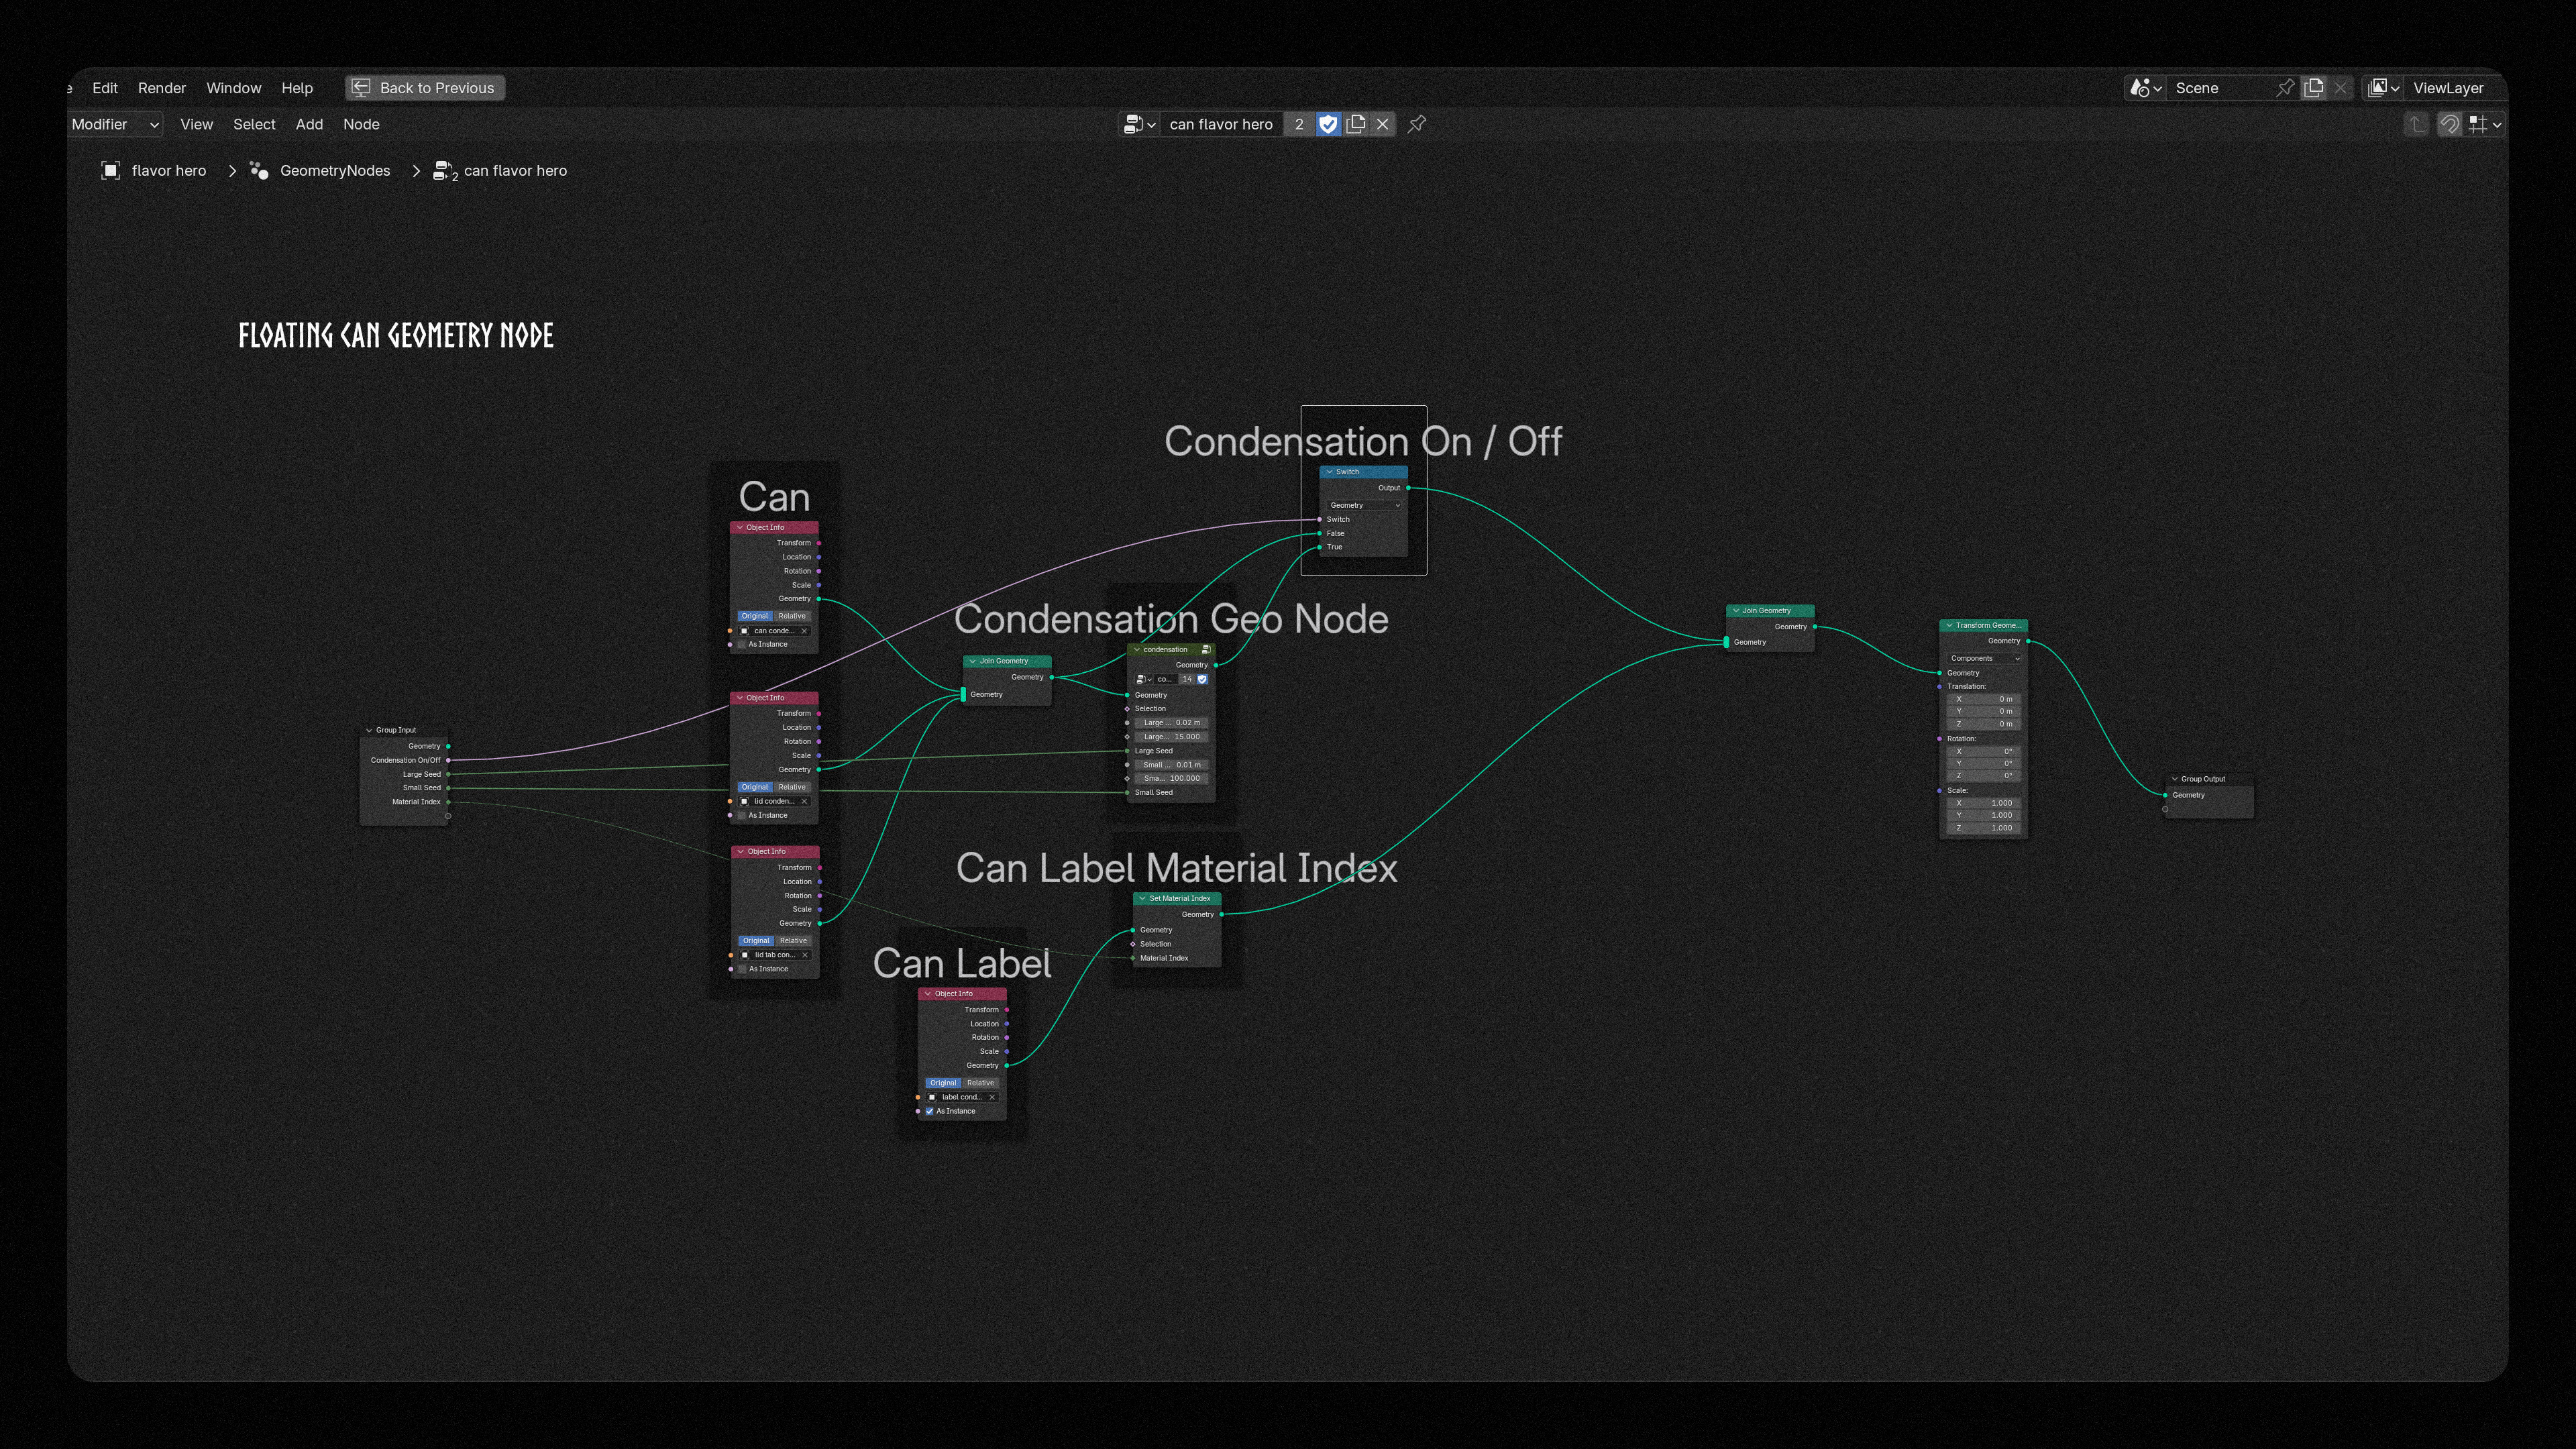Screen dimensions: 2576x1449
Task: Collapse the Set Material Index node
Action: pyautogui.click(x=1142, y=898)
